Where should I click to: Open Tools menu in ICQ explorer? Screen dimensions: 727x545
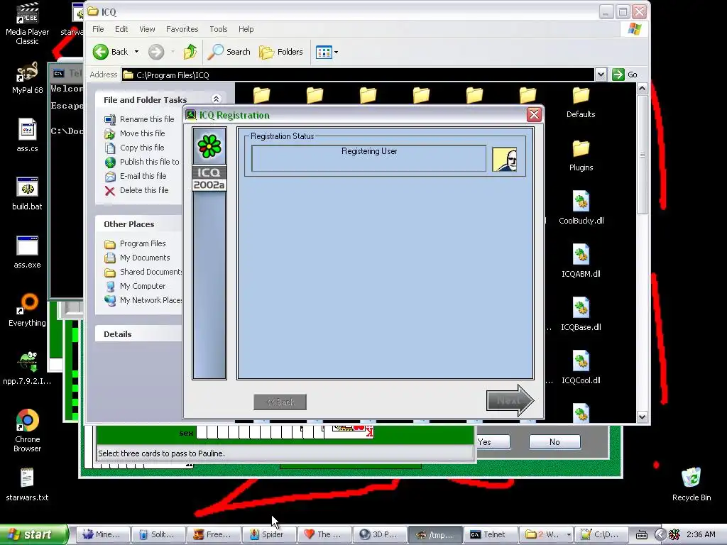[x=219, y=29]
